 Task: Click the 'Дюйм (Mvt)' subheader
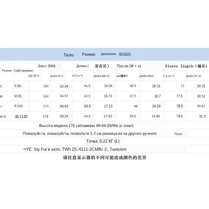(146, 76)
